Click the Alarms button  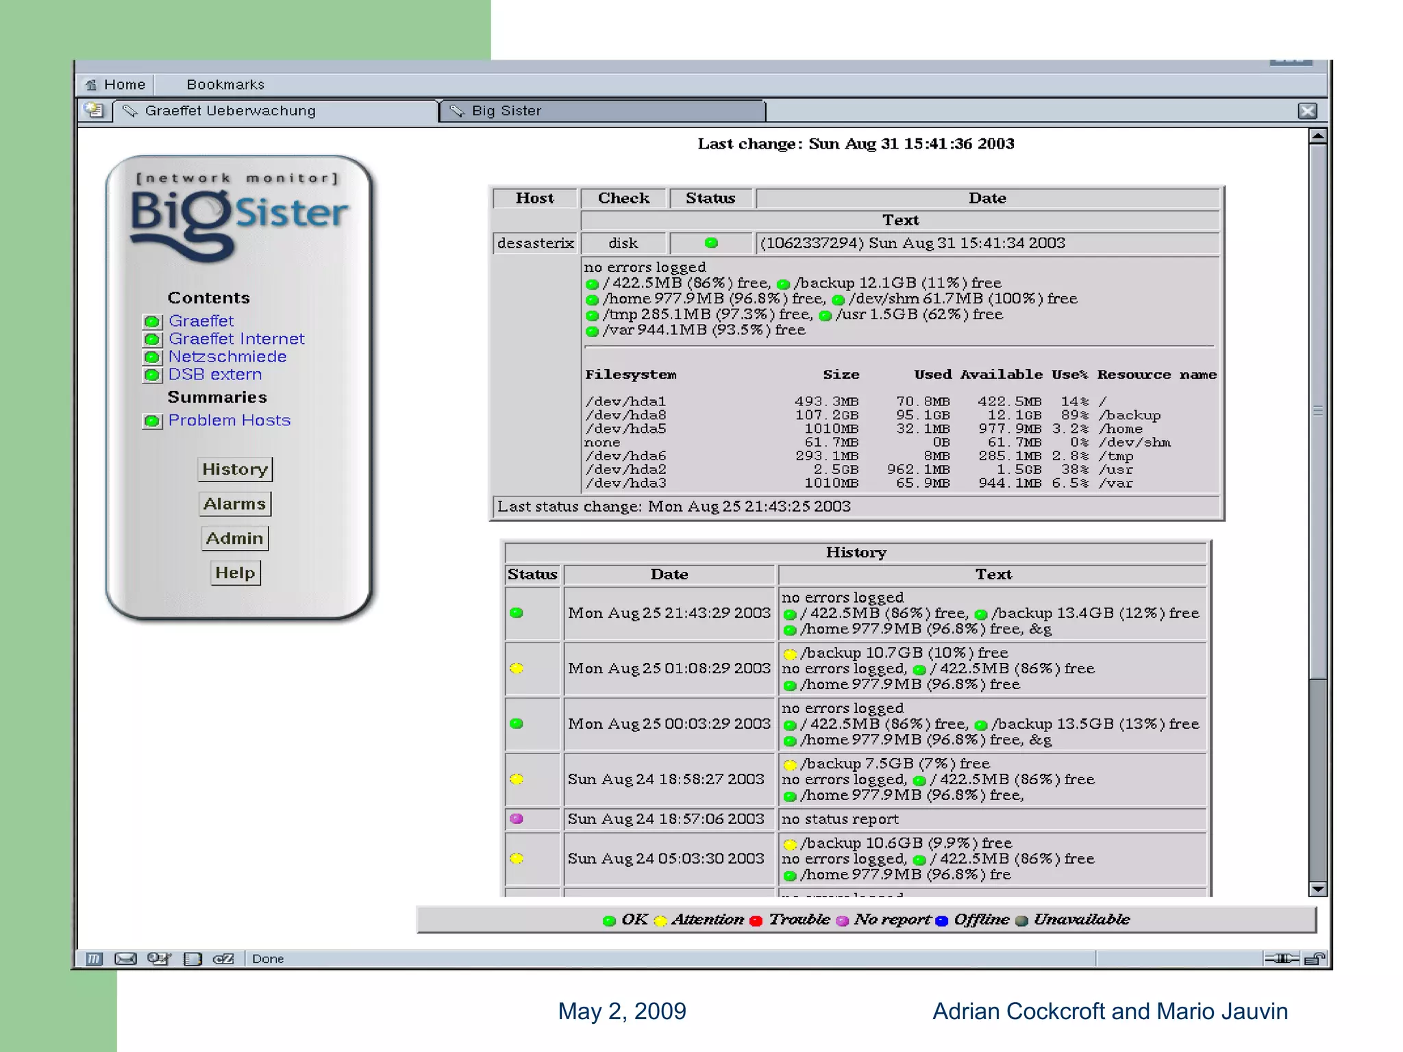pos(235,503)
